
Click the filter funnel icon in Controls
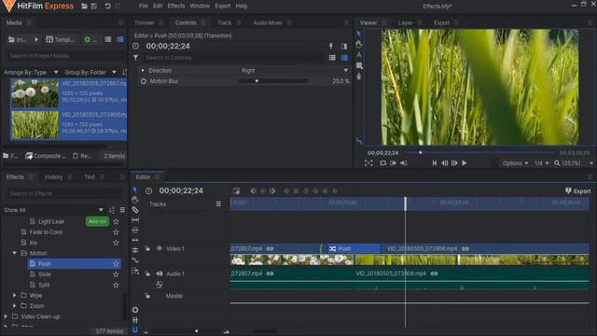[x=135, y=58]
